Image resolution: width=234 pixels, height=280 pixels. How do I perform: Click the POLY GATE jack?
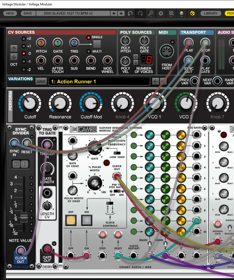pos(144,41)
